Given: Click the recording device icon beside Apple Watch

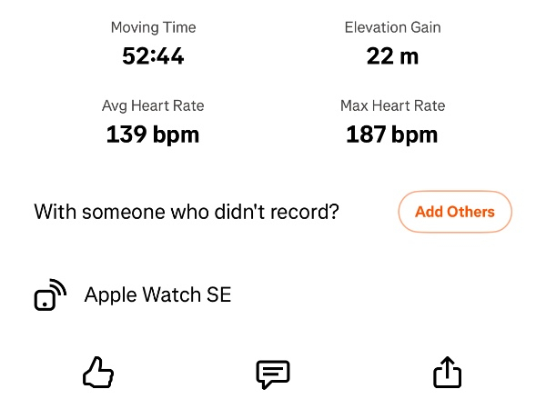Looking at the screenshot, I should (x=50, y=295).
